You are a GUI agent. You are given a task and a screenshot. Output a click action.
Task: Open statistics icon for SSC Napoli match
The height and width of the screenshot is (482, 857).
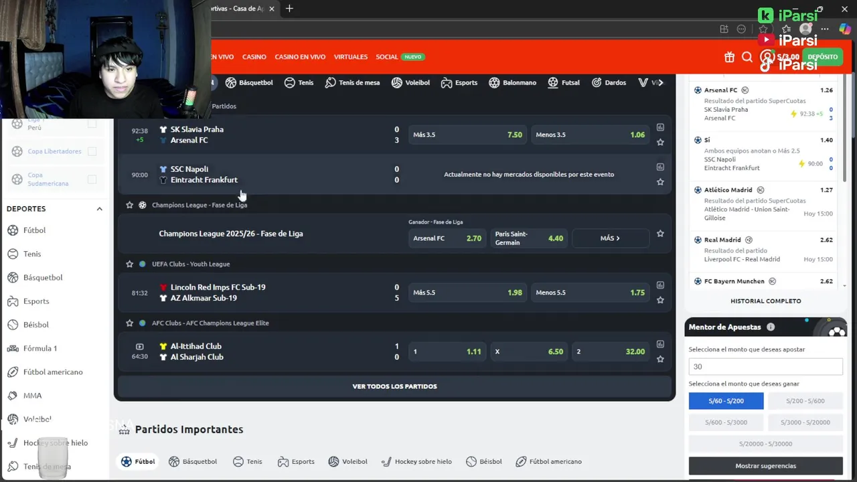(660, 167)
